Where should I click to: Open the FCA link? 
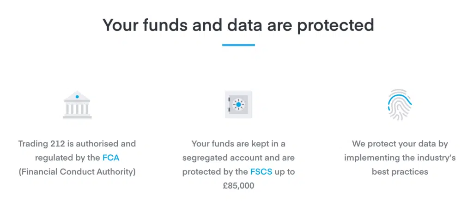[111, 158]
